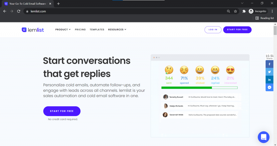Open Gladys Richards' "Must say, wherever I go" message

211,106
